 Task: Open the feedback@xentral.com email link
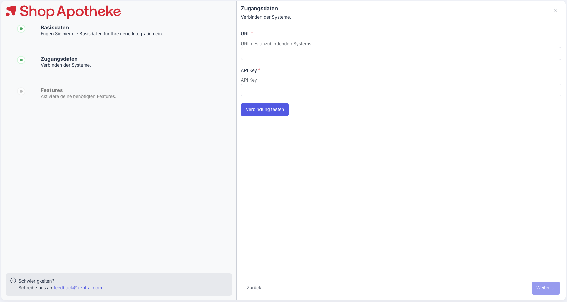(78, 288)
